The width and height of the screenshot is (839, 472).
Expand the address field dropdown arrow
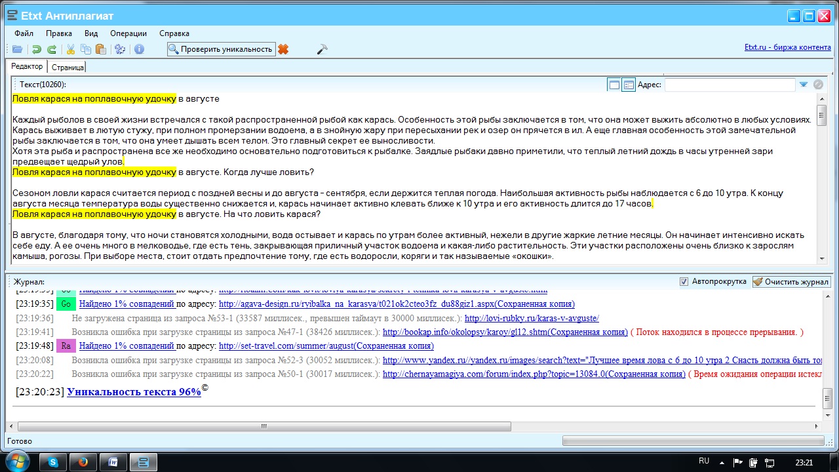pyautogui.click(x=803, y=85)
